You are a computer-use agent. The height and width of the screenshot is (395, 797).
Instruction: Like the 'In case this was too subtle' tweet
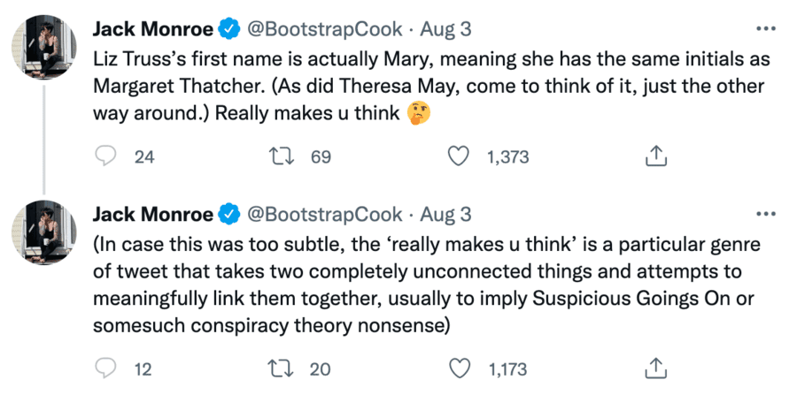[x=458, y=366]
